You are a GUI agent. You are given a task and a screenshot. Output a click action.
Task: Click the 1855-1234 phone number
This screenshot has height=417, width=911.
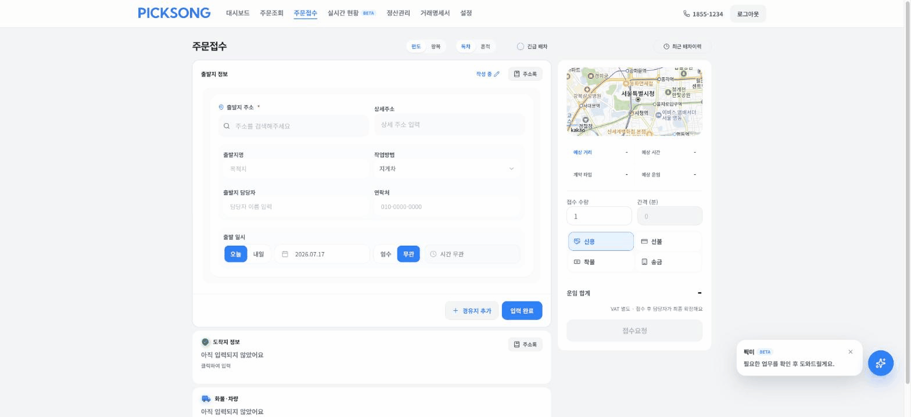(x=708, y=14)
